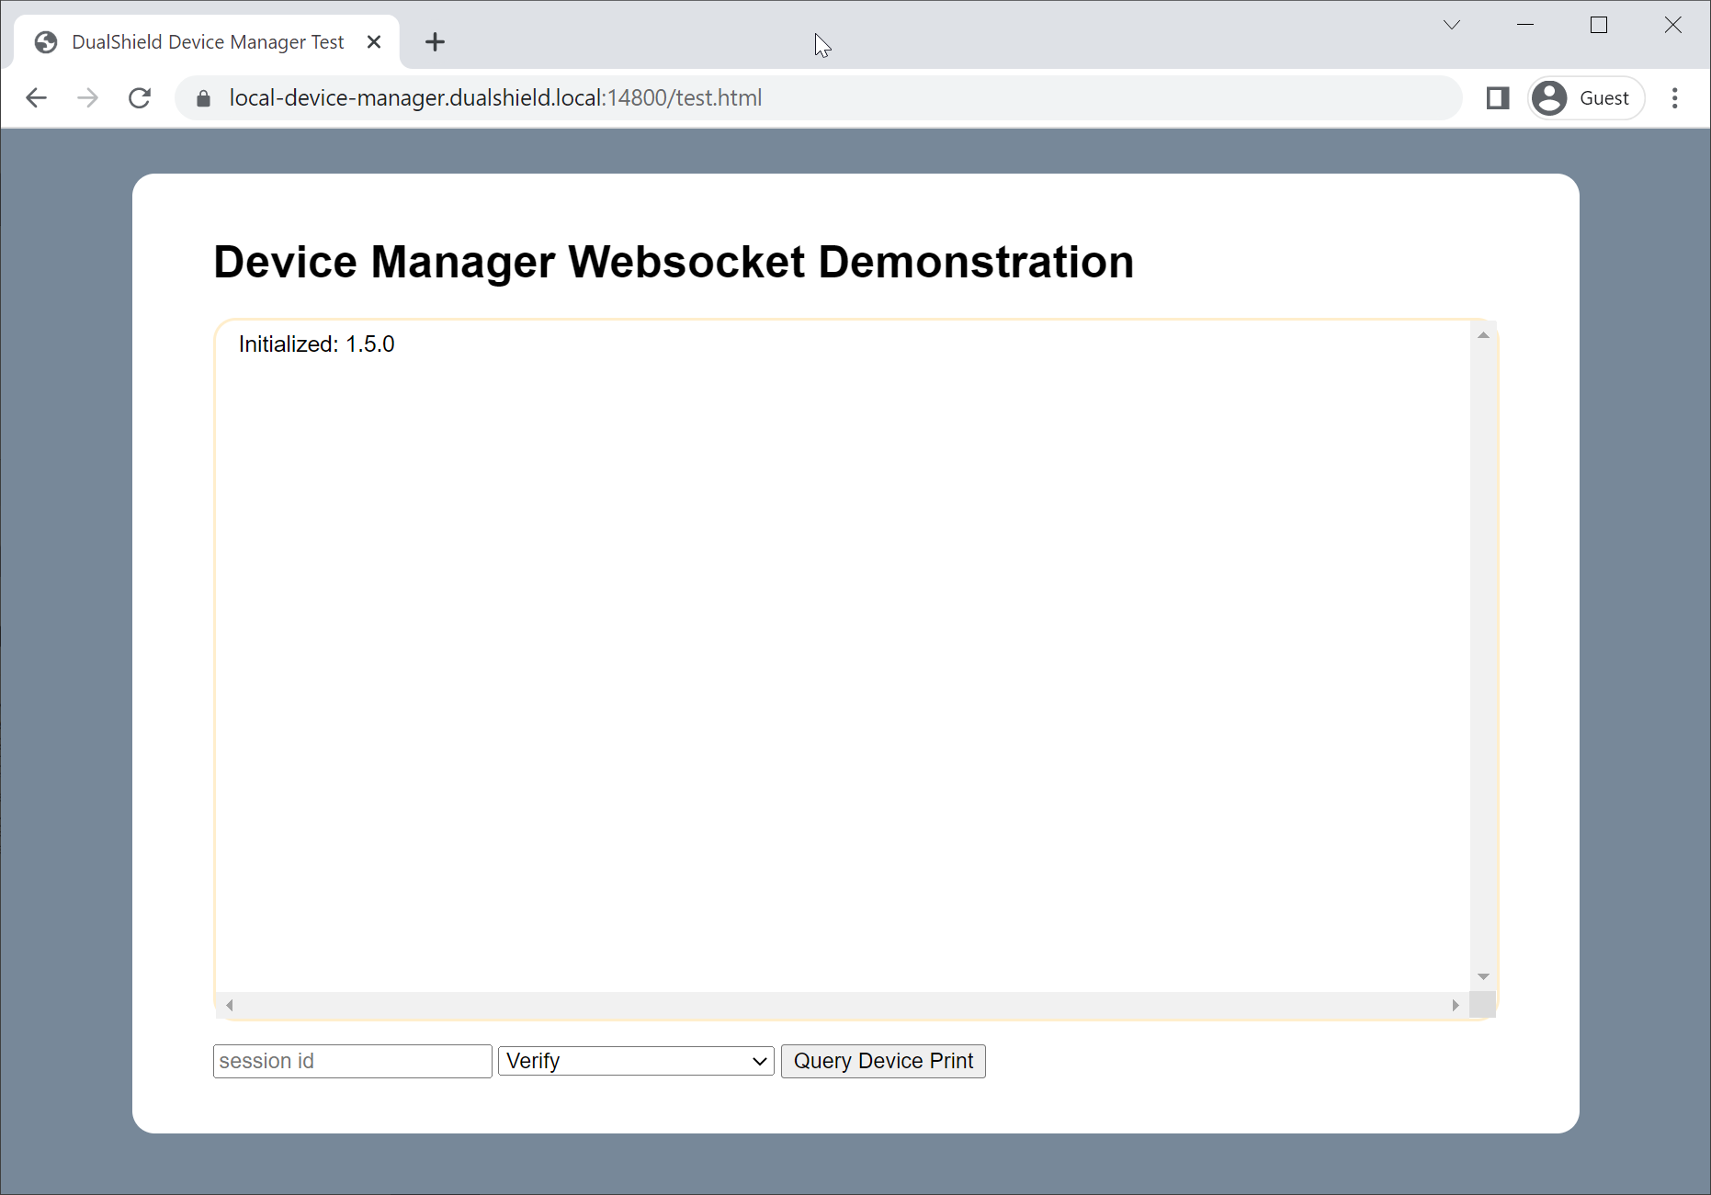The height and width of the screenshot is (1195, 1711).
Task: Click the horizontal scroll left arrow
Action: [x=230, y=1005]
